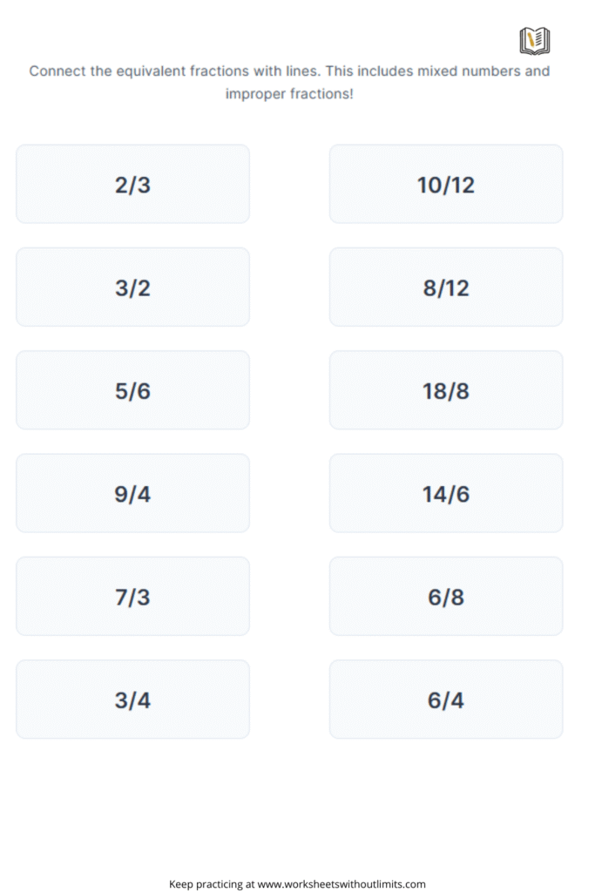This screenshot has height=892, width=595.
Task: Select the 2/3 fraction card
Action: 132,184
